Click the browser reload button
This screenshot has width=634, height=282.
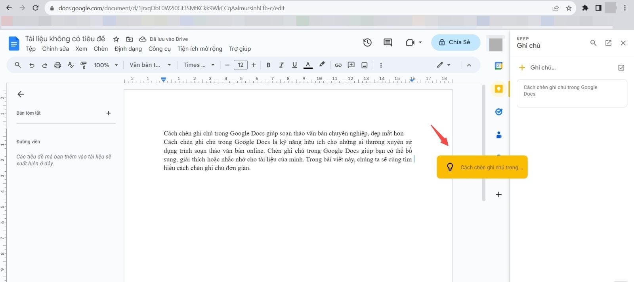(x=35, y=8)
